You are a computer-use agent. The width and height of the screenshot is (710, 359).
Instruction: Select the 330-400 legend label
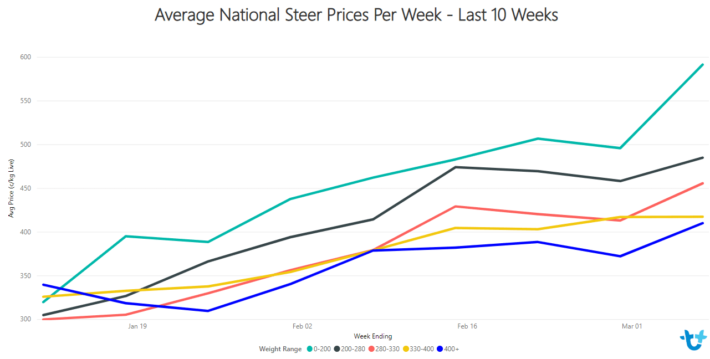(x=422, y=349)
